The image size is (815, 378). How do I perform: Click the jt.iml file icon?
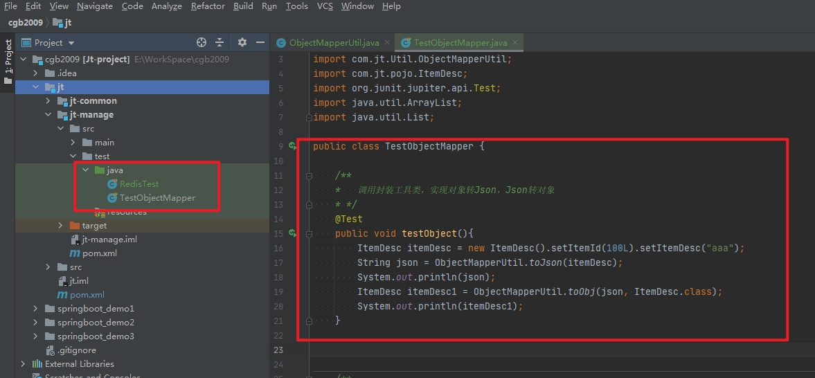pos(62,281)
